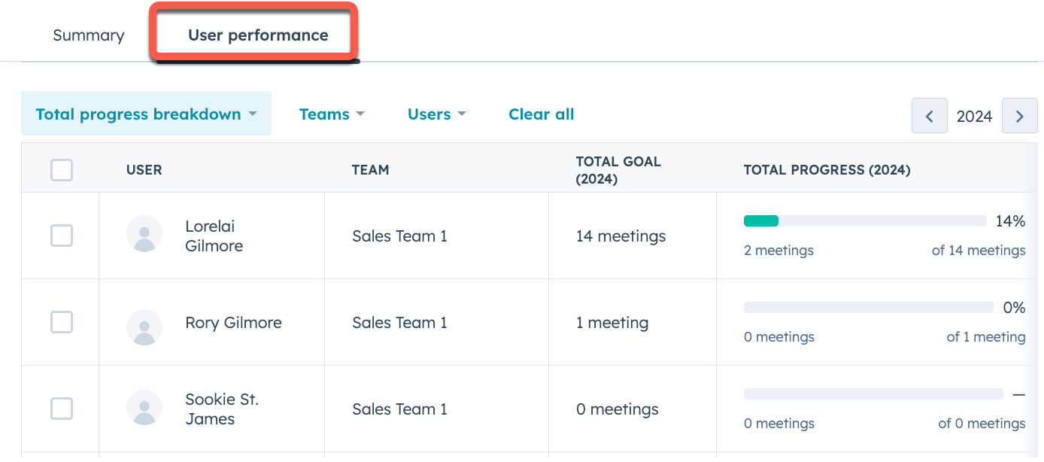Click Lorelai Gilmore's avatar icon
This screenshot has width=1044, height=462.
[144, 233]
